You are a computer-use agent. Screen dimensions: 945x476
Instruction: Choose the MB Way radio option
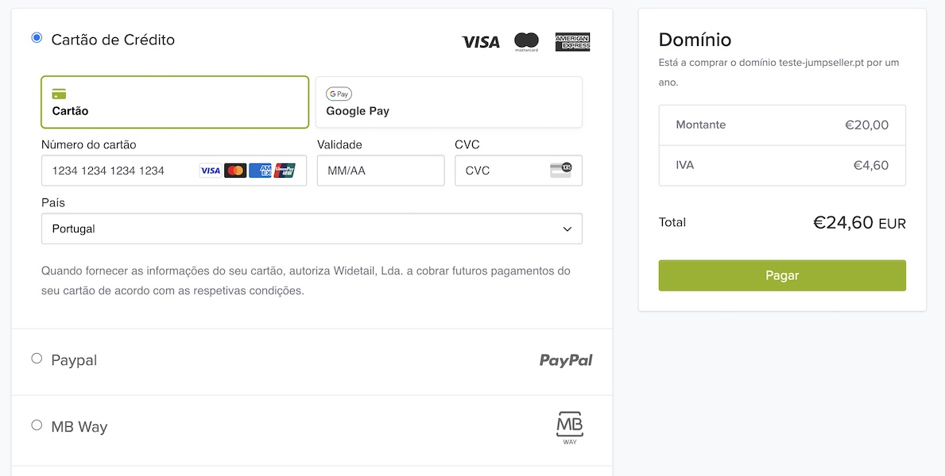click(x=37, y=425)
